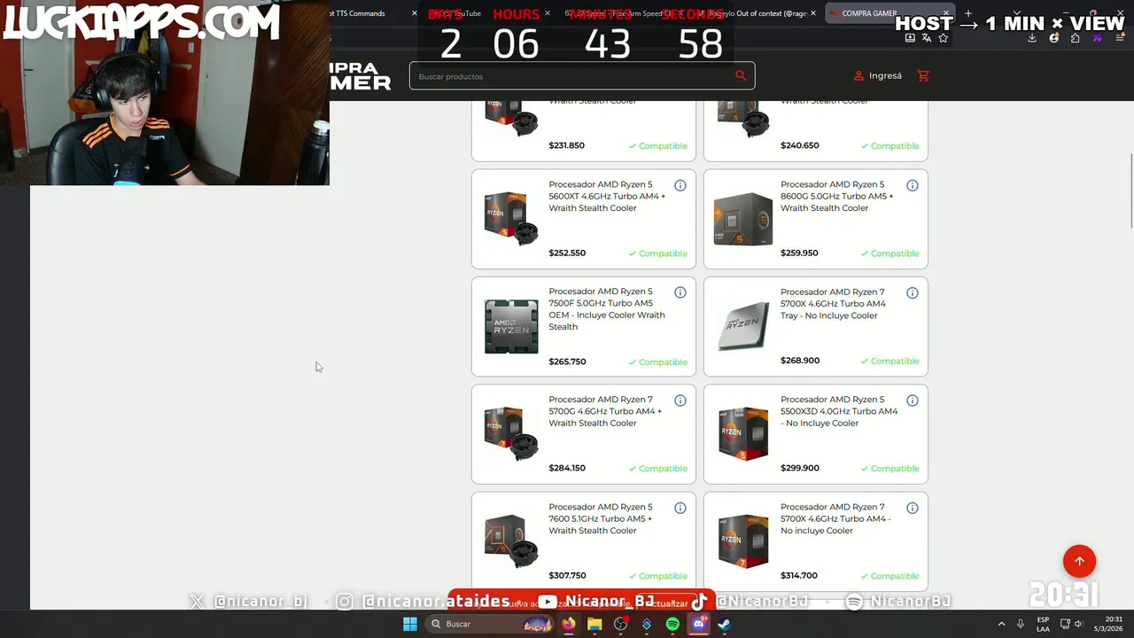The image size is (1134, 638).
Task: Click the $252.550 price
Action: click(x=567, y=253)
